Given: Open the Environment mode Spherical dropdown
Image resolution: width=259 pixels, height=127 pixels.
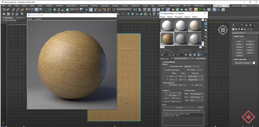Looking at the screenshot, I should pos(191,67).
